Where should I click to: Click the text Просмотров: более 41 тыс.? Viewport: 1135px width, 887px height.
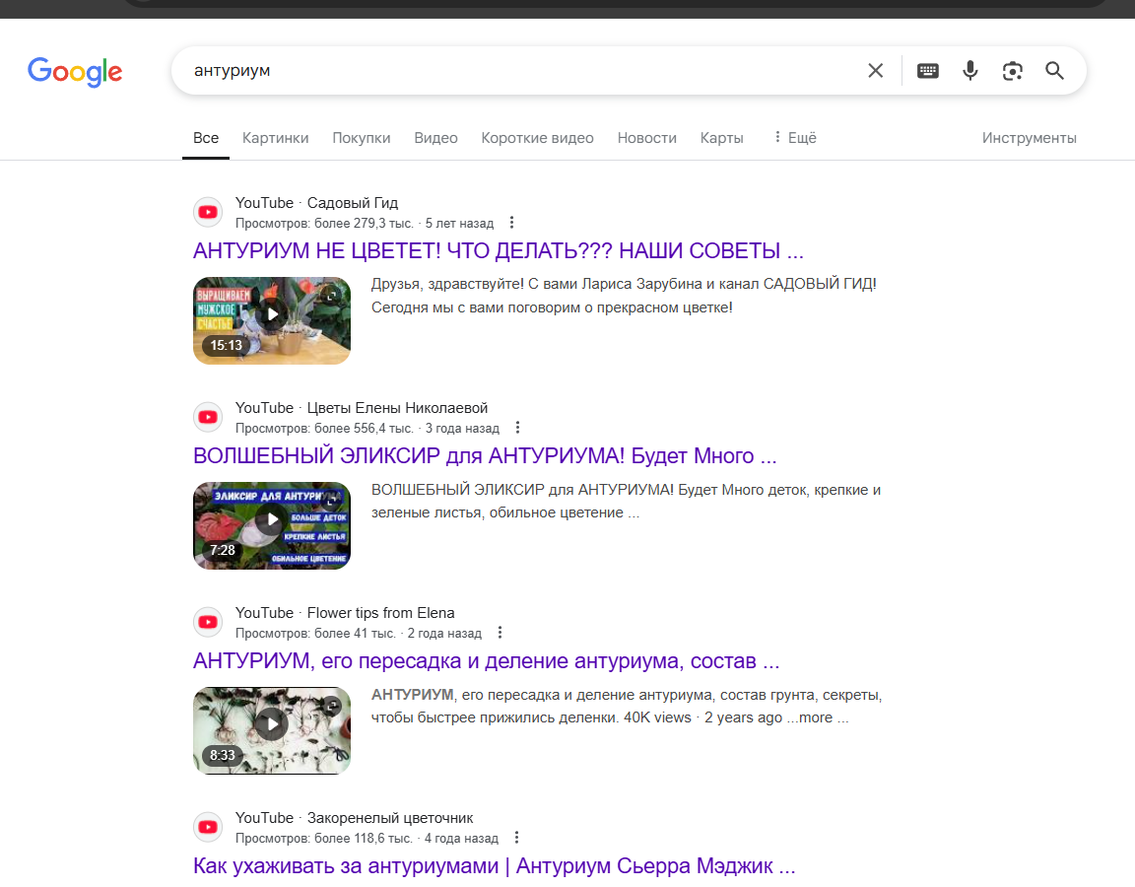315,633
